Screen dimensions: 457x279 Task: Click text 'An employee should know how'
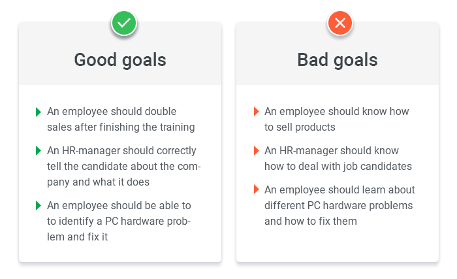tap(337, 112)
